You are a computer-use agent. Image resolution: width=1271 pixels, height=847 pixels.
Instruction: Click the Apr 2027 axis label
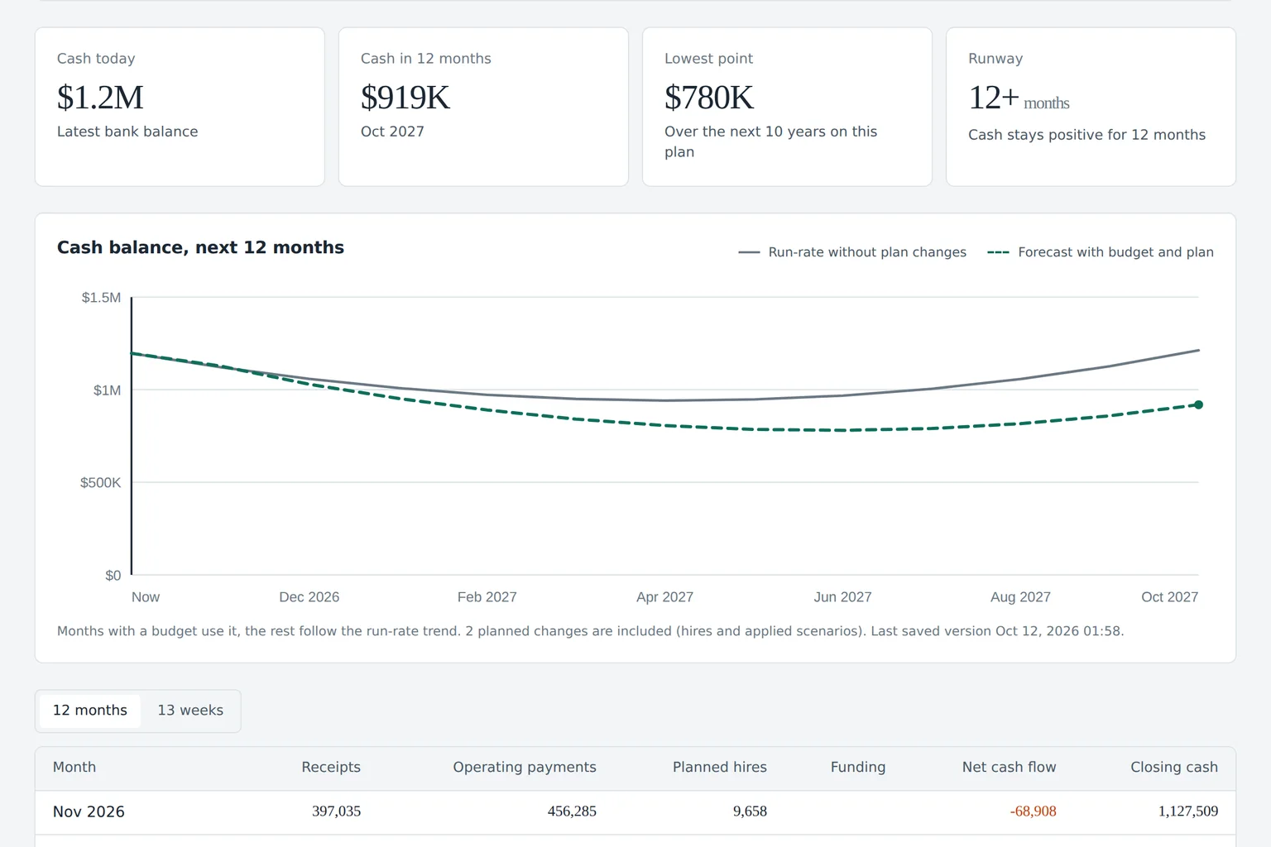(664, 597)
